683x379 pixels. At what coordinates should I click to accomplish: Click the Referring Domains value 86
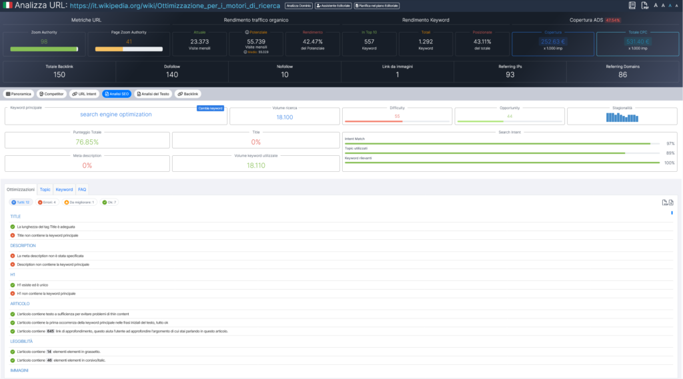pos(622,75)
